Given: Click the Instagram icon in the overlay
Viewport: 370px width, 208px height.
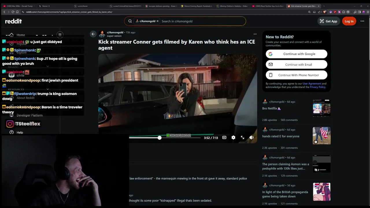Looking at the screenshot, I should (x=10, y=124).
